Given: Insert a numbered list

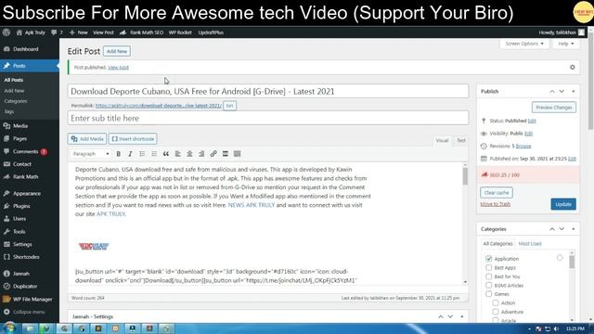Looking at the screenshot, I should click(x=154, y=154).
